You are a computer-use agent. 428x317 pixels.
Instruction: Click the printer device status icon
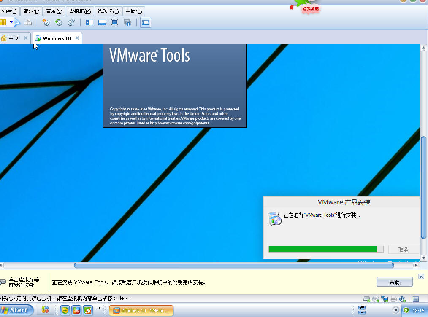point(393,299)
